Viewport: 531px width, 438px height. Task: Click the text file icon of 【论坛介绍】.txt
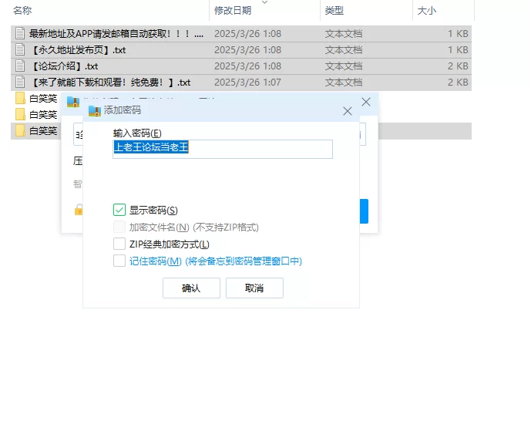(20, 66)
